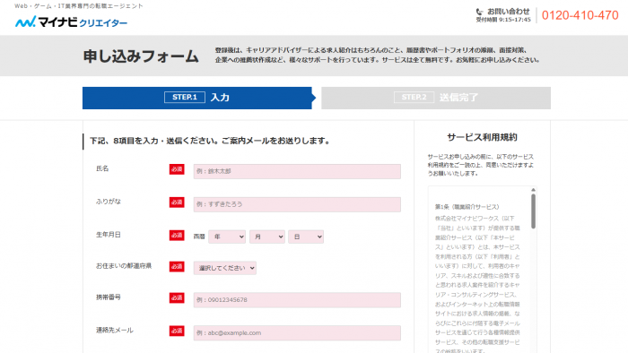Click the terms of service scrollbar thumb

pos(533,211)
